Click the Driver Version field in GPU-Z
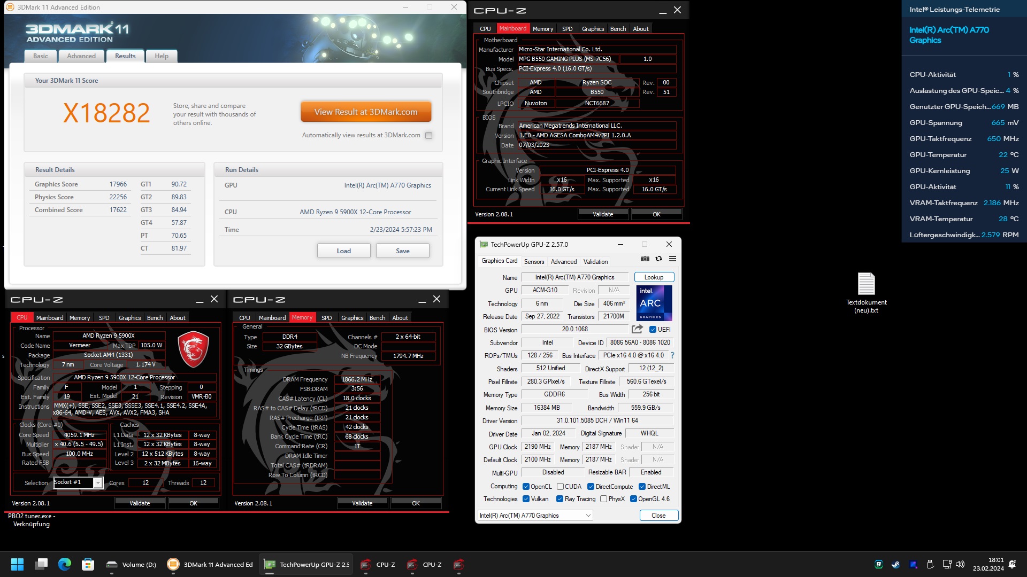This screenshot has height=577, width=1027. [x=597, y=420]
